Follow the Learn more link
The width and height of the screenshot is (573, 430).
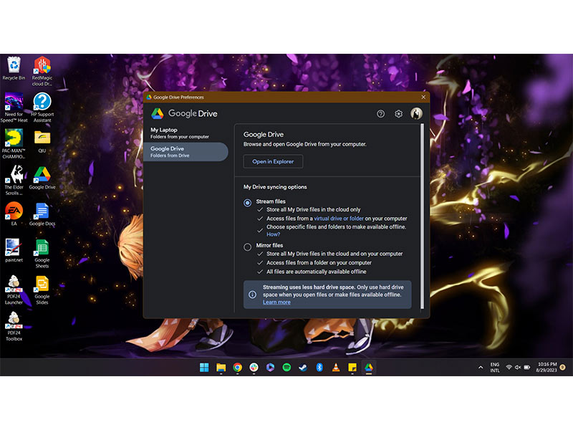276,302
